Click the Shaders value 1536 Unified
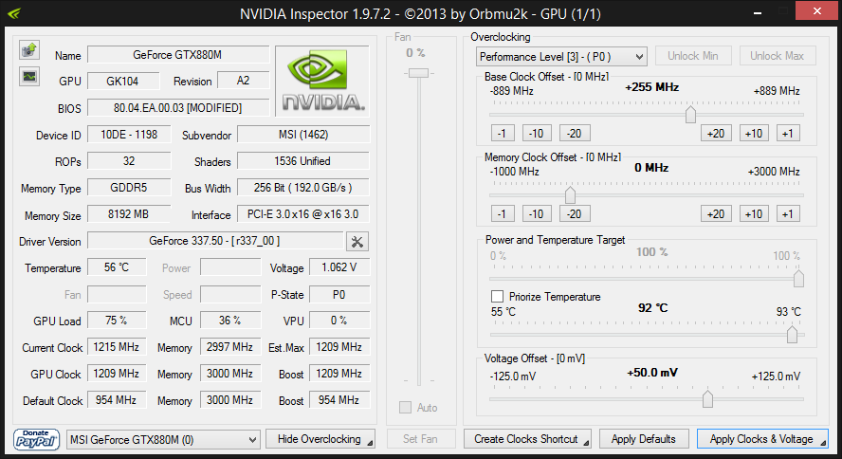The height and width of the screenshot is (459, 842). click(x=303, y=161)
